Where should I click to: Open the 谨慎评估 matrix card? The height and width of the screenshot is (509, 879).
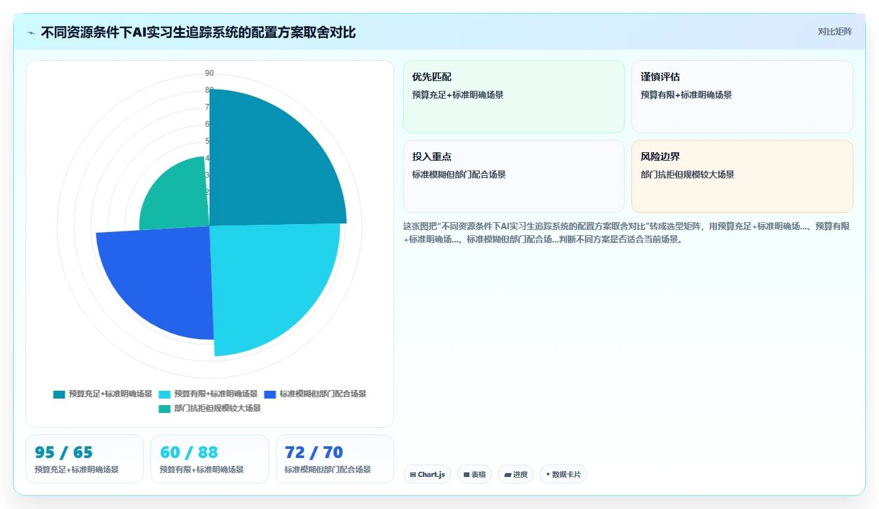pos(742,97)
